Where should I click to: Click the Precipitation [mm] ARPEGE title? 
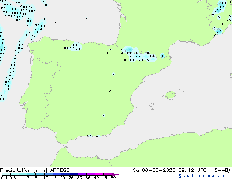tap(34, 170)
